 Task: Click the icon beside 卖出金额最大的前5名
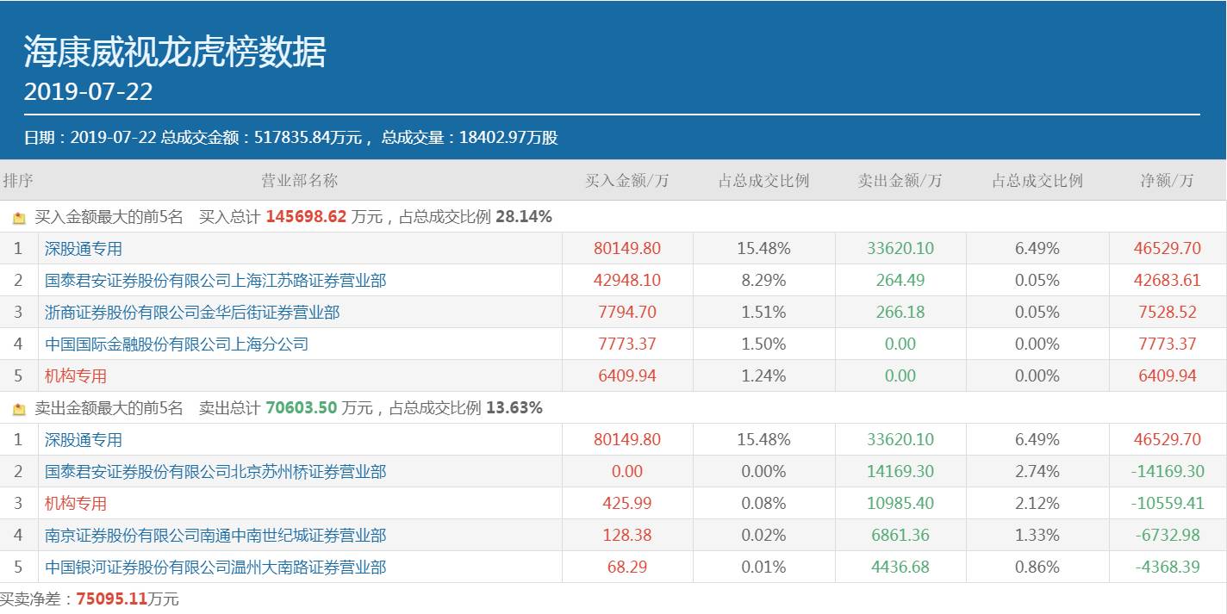19,409
